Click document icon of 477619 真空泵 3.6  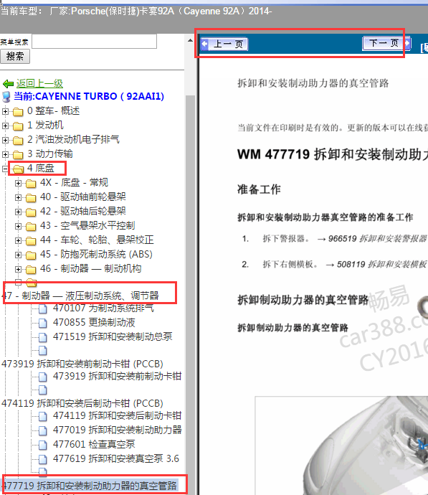(42, 459)
